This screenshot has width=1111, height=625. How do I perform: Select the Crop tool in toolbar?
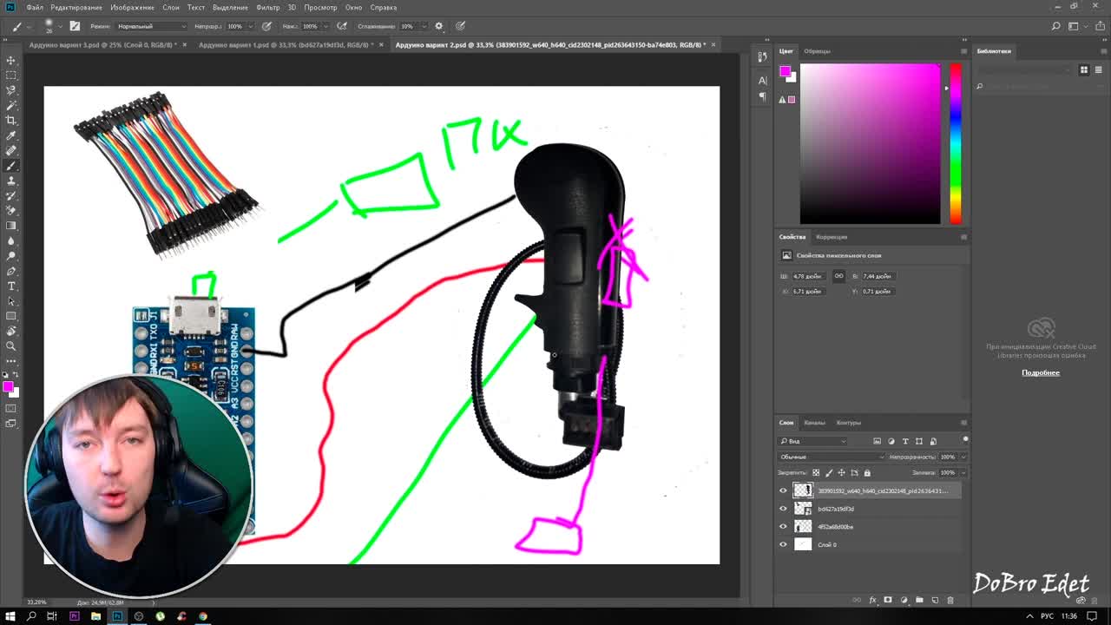click(11, 120)
